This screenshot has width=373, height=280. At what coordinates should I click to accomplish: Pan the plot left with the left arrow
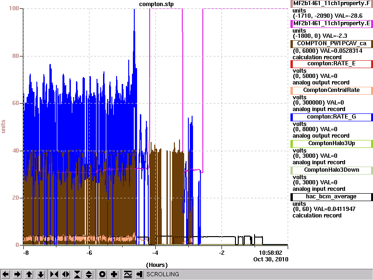(6, 274)
